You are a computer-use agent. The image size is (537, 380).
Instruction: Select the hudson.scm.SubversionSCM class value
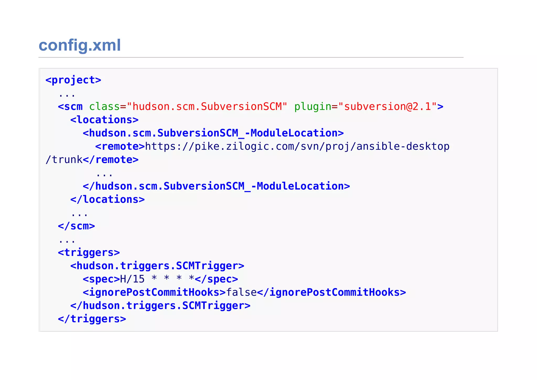(207, 107)
